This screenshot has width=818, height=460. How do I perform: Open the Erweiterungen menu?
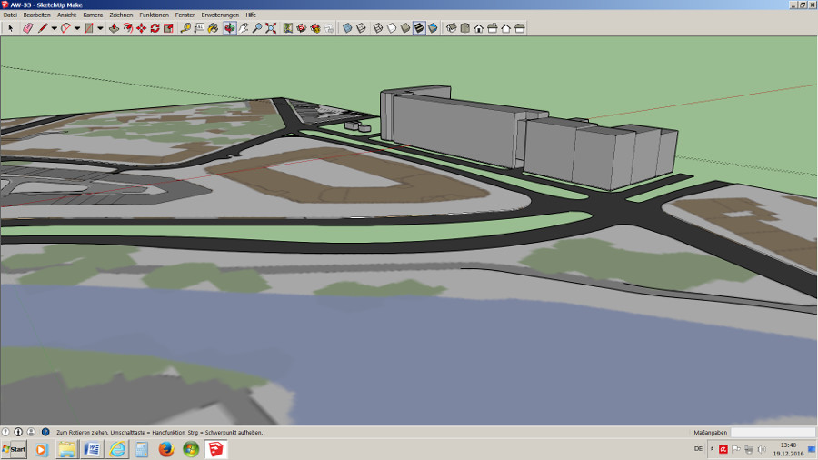point(220,15)
